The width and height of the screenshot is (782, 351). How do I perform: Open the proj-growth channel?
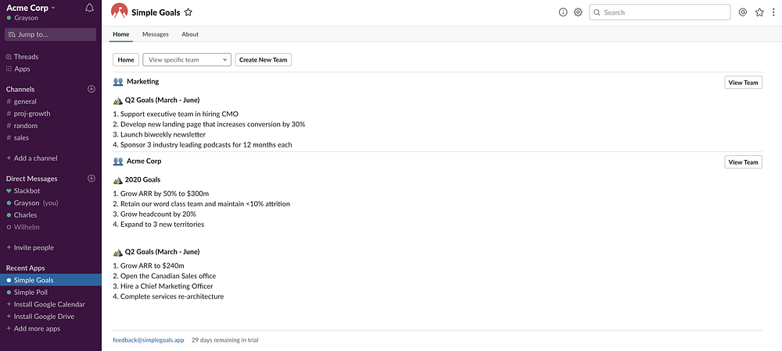27,113
